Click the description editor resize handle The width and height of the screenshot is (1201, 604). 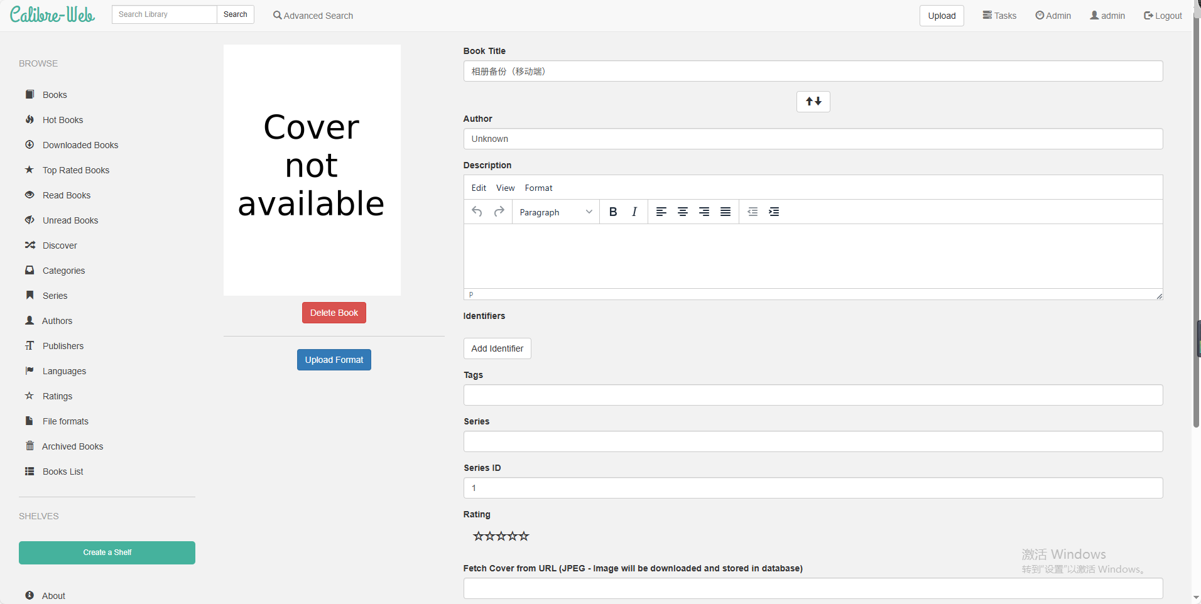[x=1159, y=296]
